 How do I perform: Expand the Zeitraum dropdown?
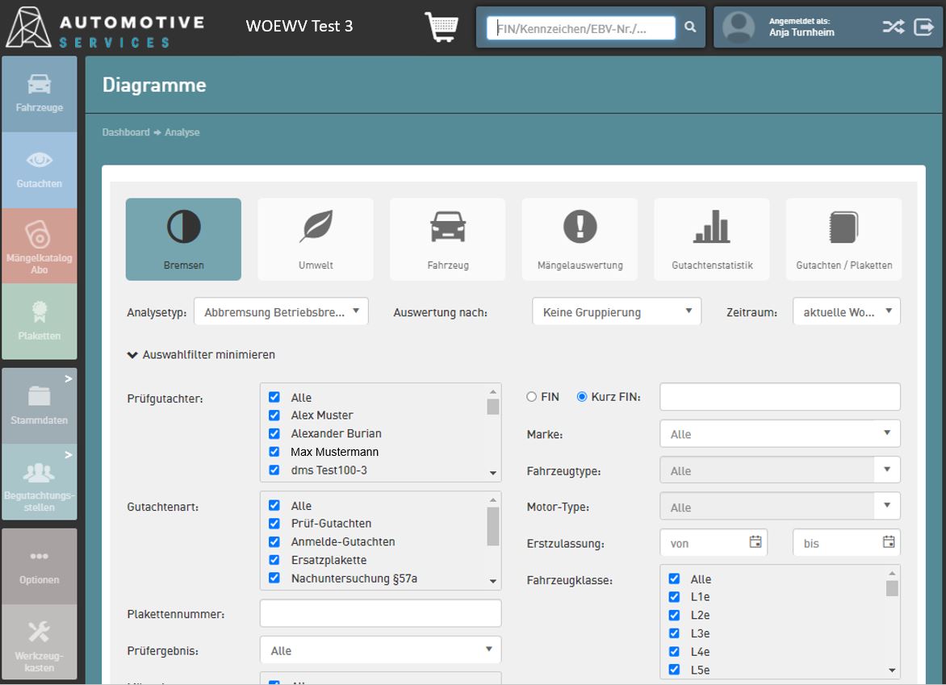tap(846, 311)
